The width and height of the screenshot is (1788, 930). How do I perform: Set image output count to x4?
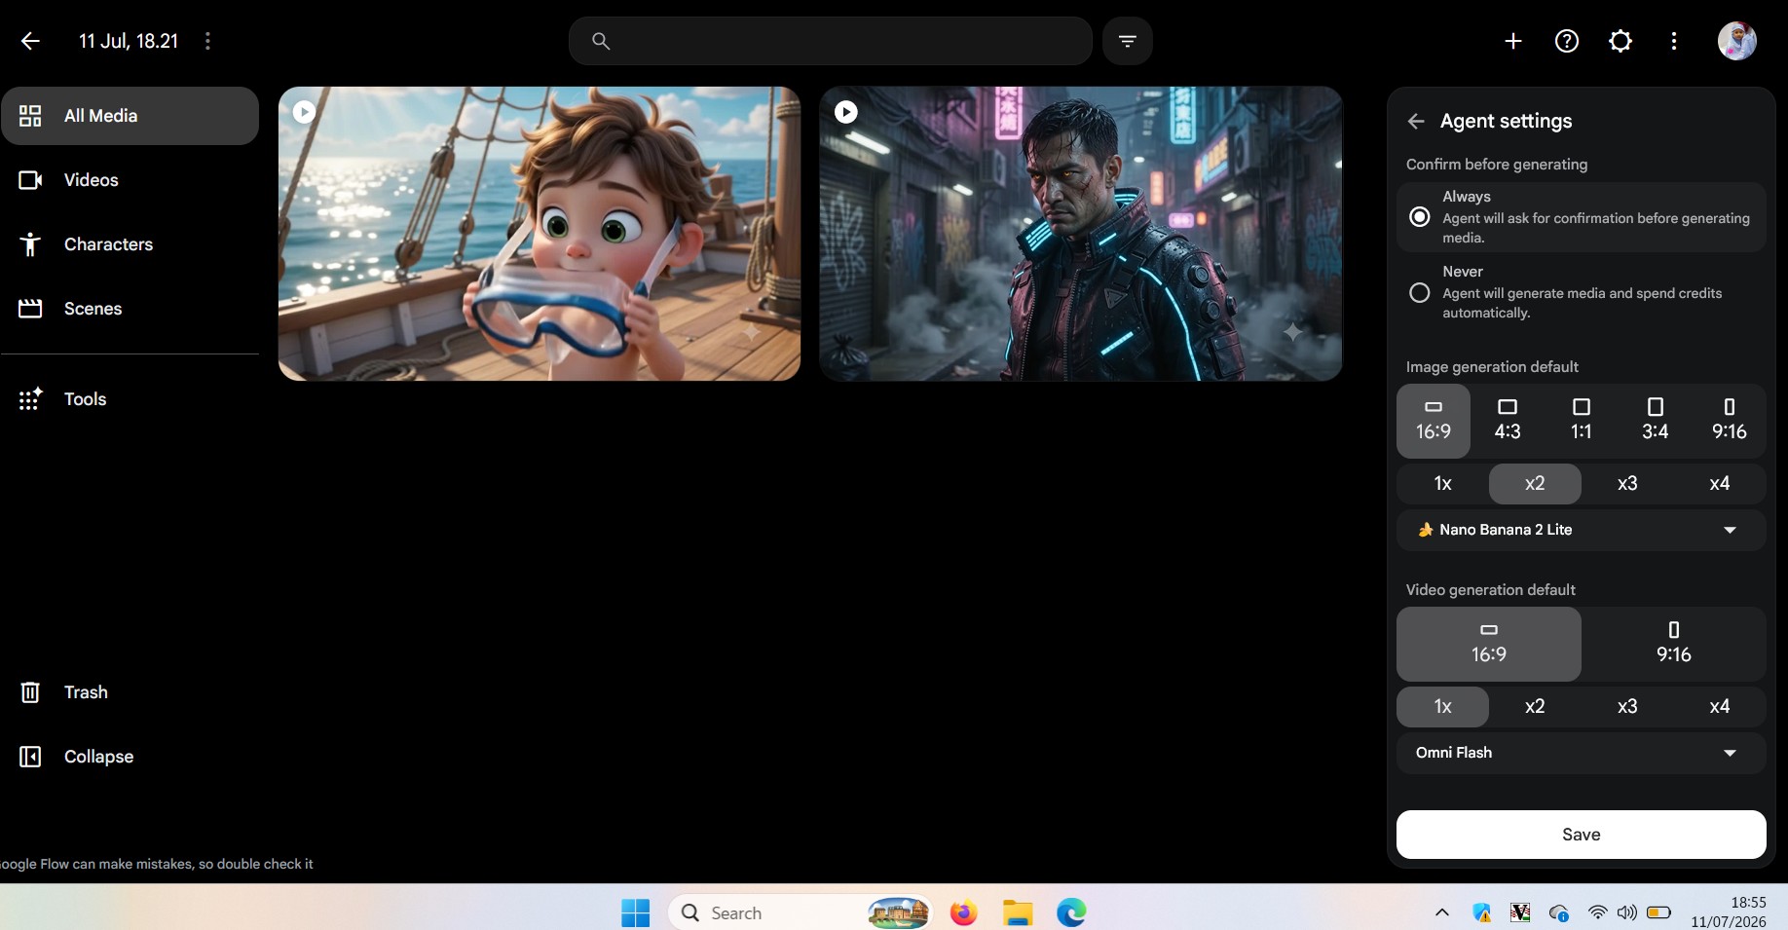pos(1720,484)
